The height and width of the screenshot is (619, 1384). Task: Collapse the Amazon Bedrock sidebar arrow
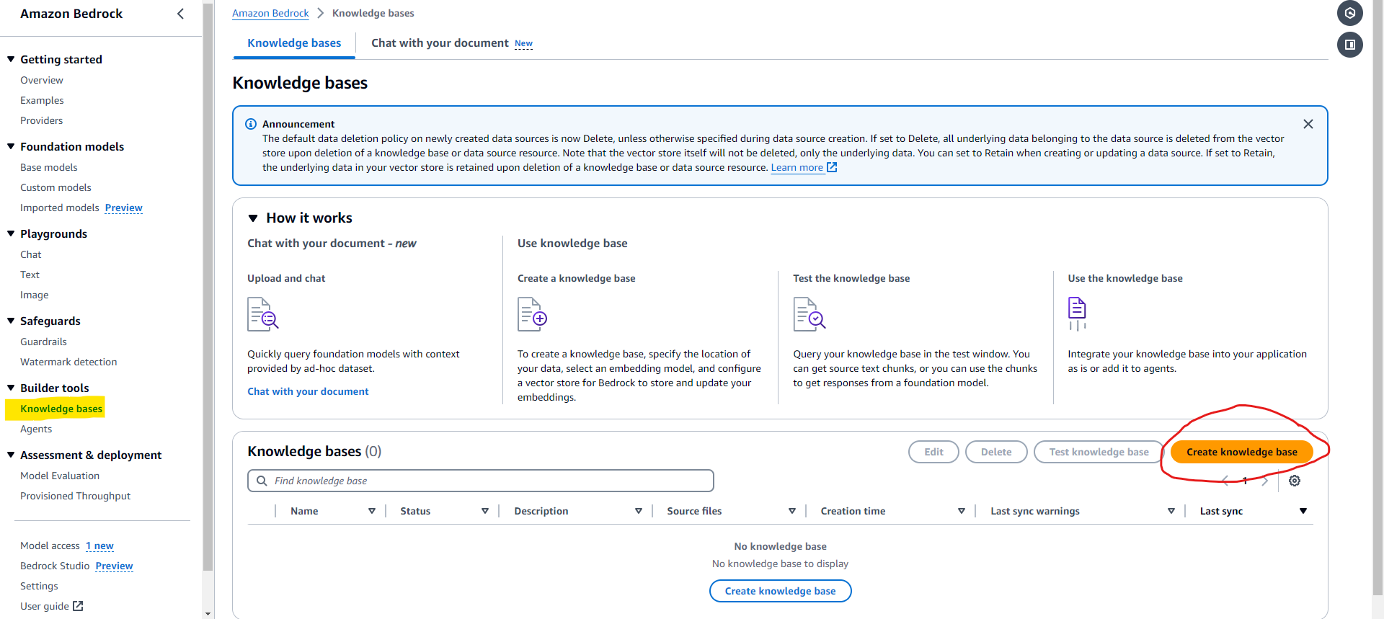click(x=180, y=14)
